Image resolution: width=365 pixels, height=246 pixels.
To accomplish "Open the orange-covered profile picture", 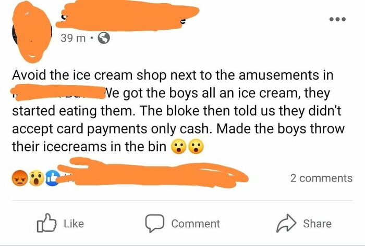I will point(32,32).
